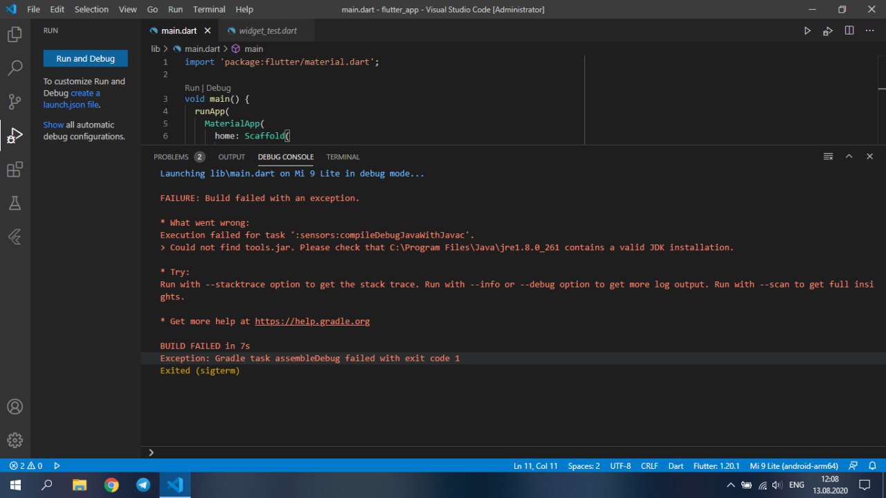Image resolution: width=886 pixels, height=498 pixels.
Task: Open the Go menu
Action: (x=152, y=10)
